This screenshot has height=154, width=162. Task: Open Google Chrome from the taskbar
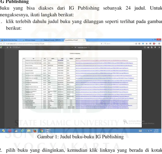tap(41, 131)
